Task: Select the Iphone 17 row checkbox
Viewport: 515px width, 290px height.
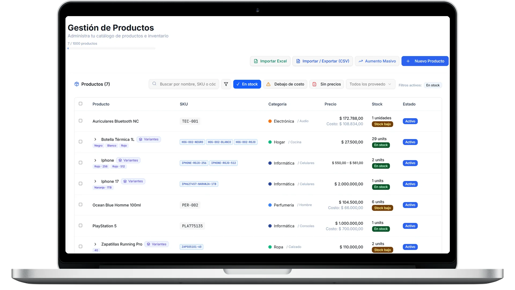Action: (80, 184)
